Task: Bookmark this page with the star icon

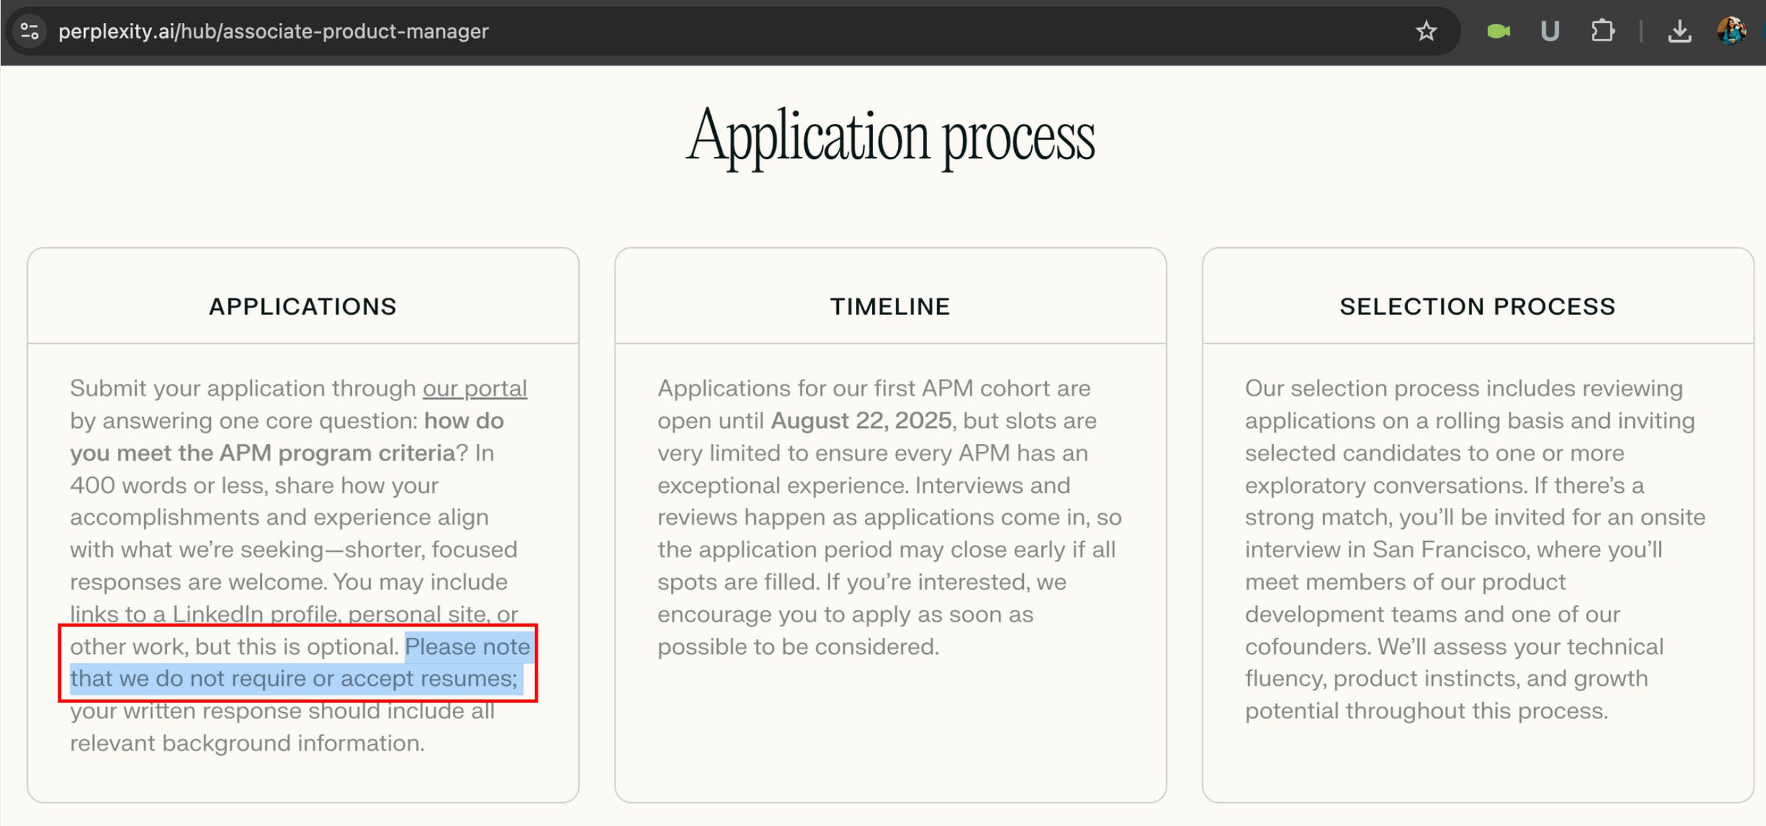Action: coord(1426,31)
